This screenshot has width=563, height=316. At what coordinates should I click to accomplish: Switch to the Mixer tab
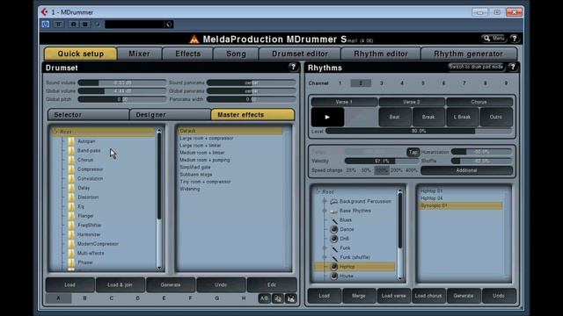(139, 54)
